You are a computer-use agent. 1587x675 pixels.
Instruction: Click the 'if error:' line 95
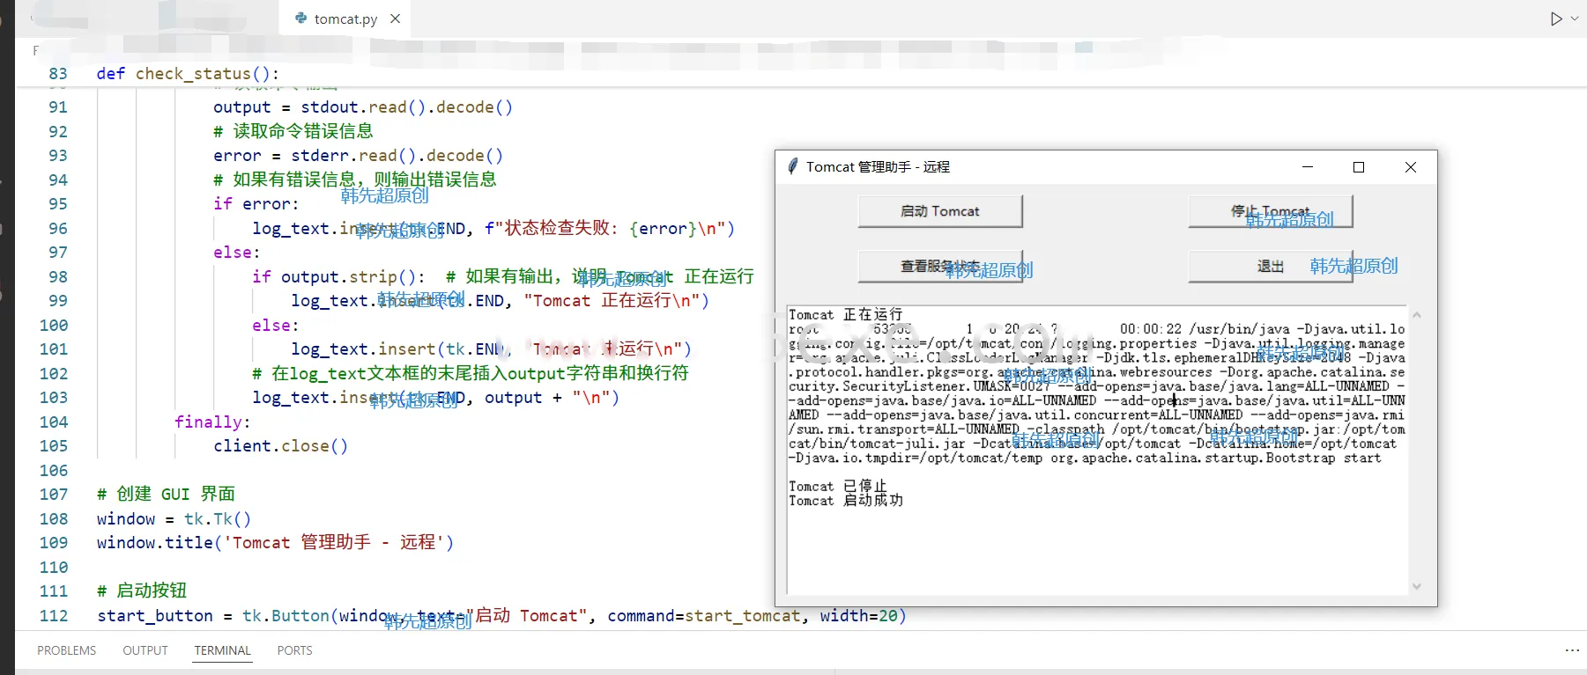tap(256, 204)
